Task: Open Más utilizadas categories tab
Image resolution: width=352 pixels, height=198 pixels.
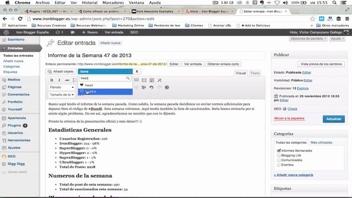Action: click(x=321, y=142)
